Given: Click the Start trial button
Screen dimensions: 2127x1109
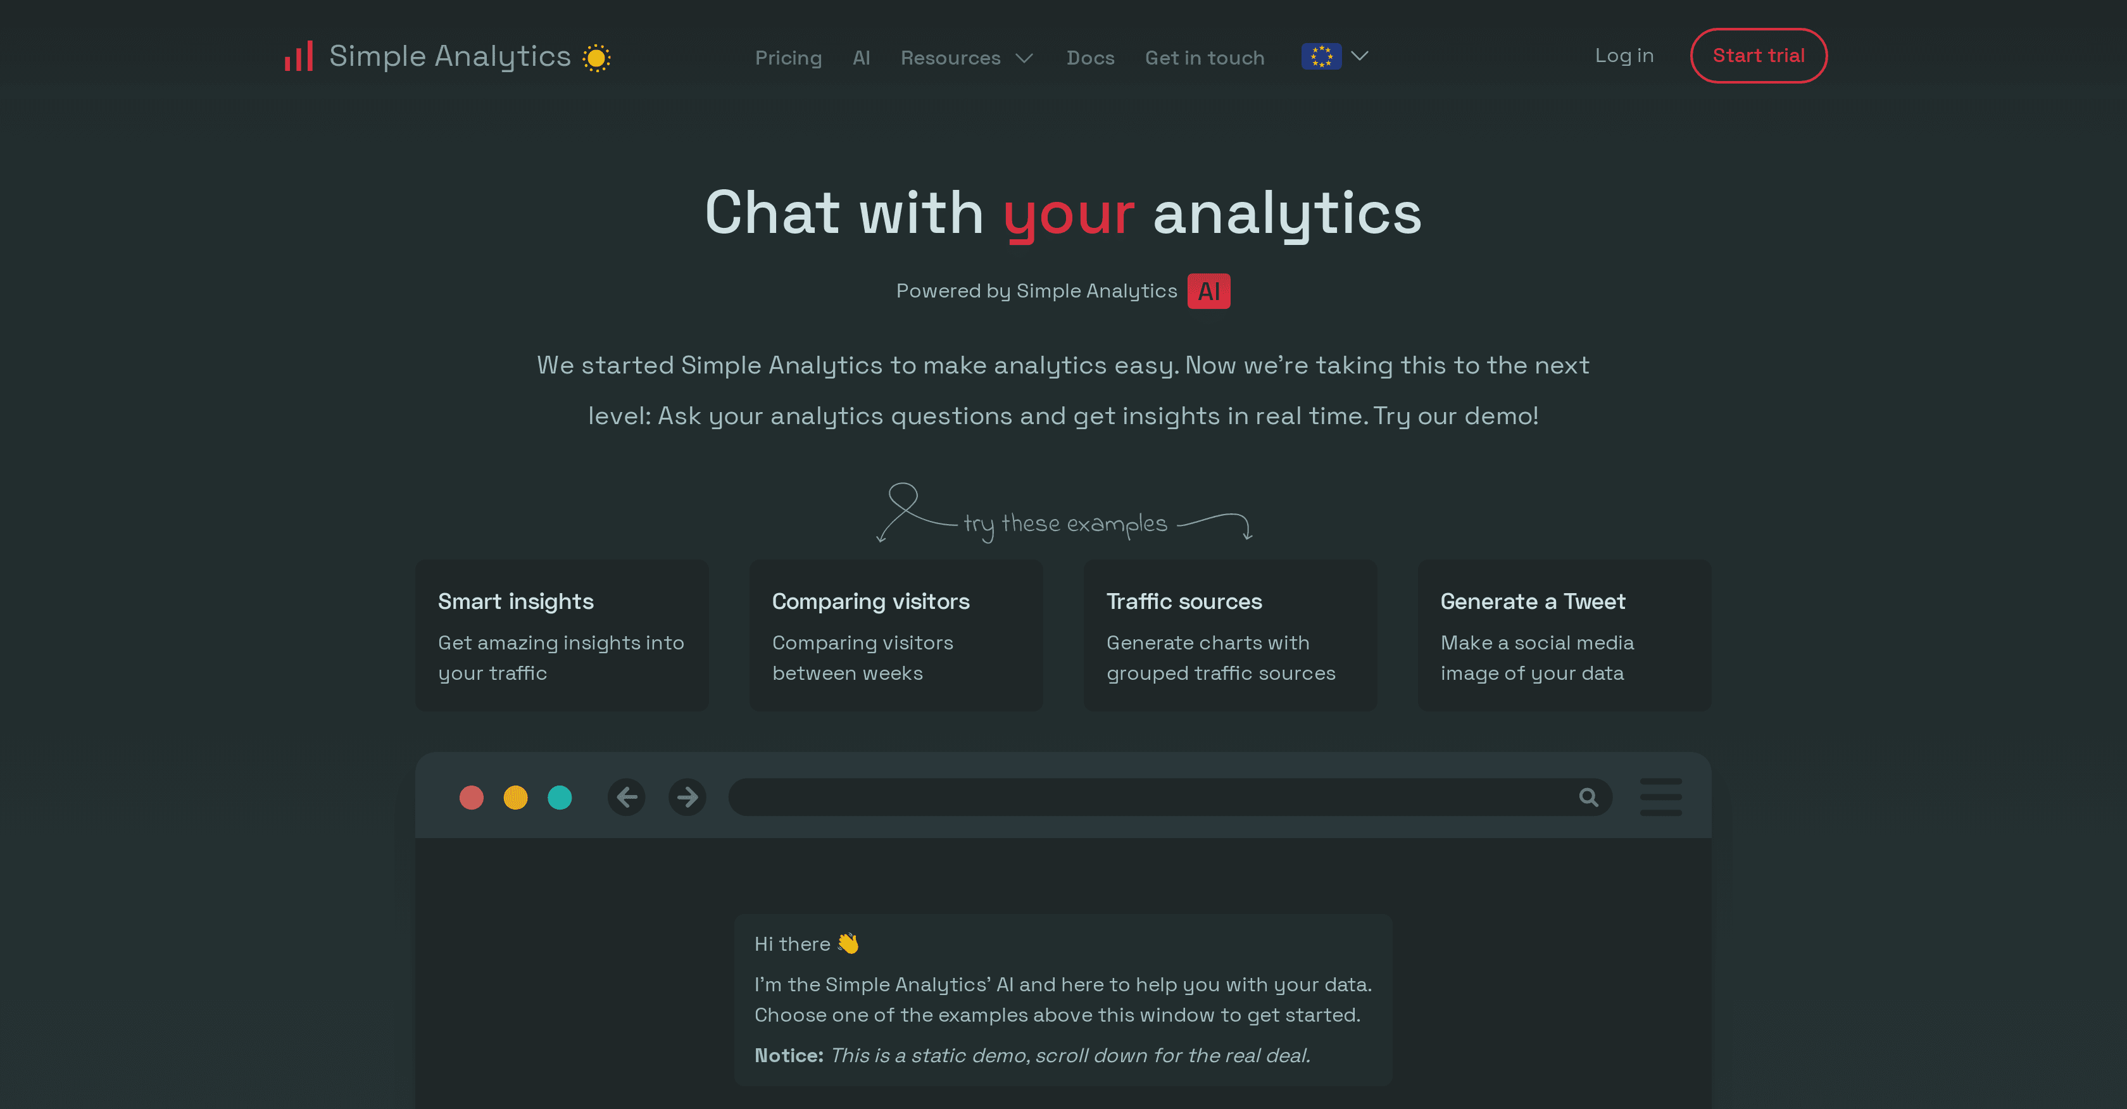Looking at the screenshot, I should (x=1758, y=55).
